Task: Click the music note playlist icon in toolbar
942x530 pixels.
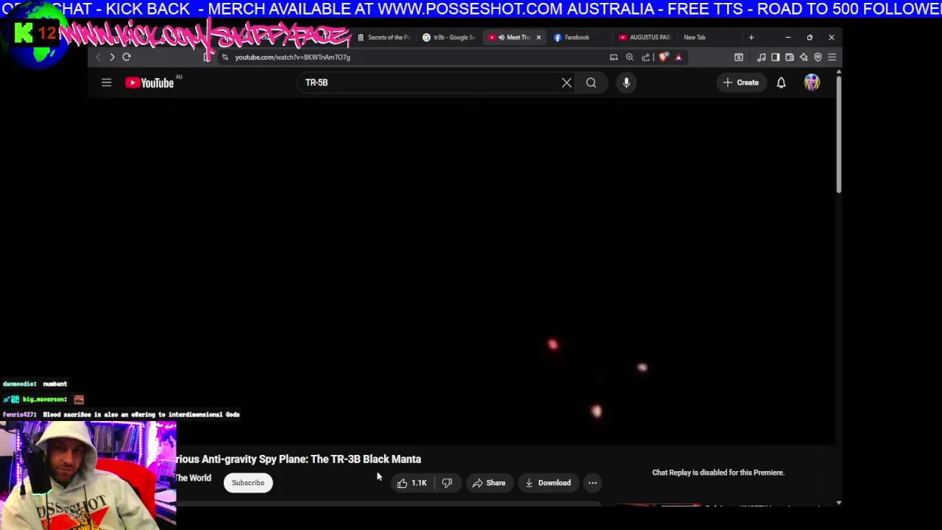Action: tap(762, 57)
